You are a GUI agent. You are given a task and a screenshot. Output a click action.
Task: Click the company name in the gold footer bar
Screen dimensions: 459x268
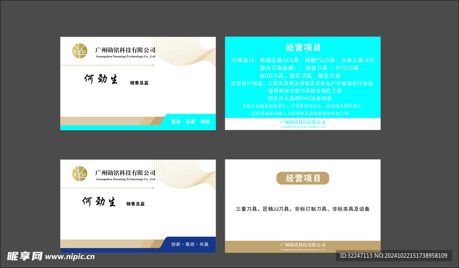303,246
